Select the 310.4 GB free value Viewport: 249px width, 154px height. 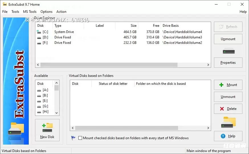[153, 37]
